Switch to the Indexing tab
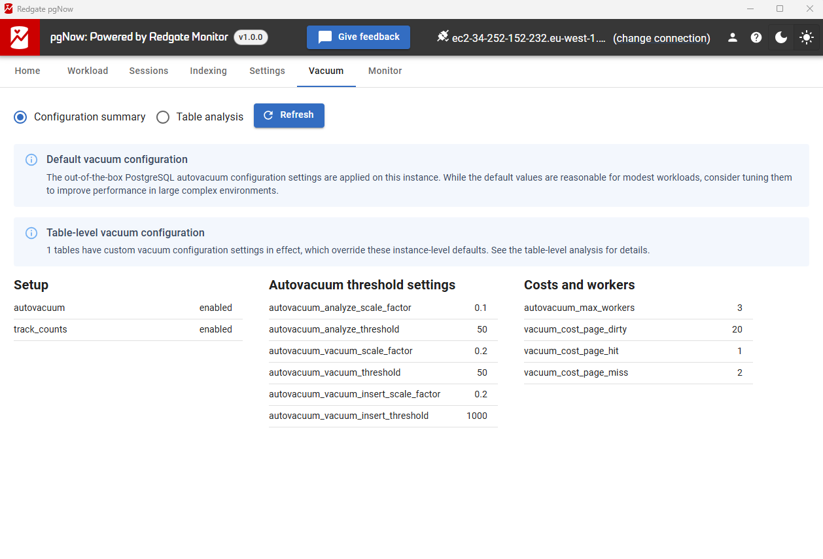Viewport: 823px width, 559px height. pos(208,71)
